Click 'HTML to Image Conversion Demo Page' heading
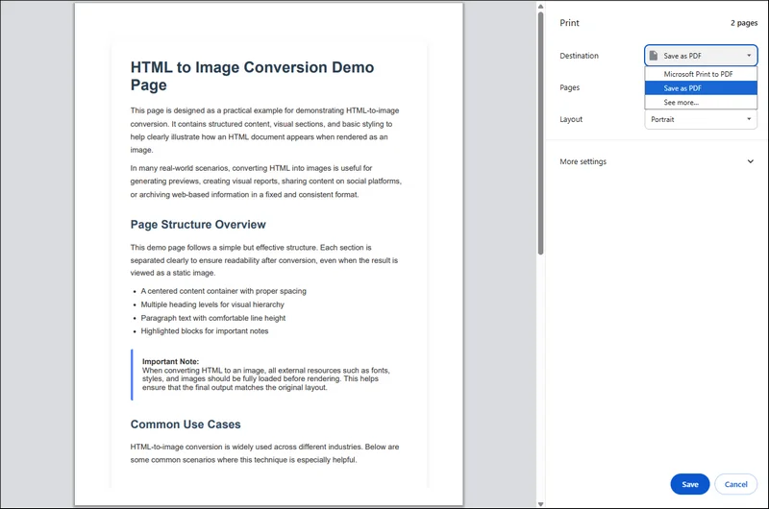769x509 pixels. point(252,76)
